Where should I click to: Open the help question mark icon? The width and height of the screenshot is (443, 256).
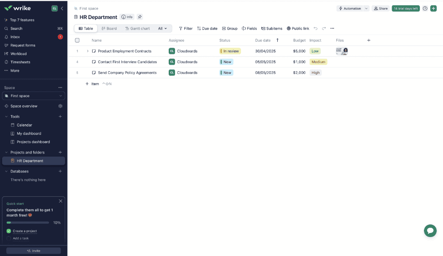[x=425, y=8]
